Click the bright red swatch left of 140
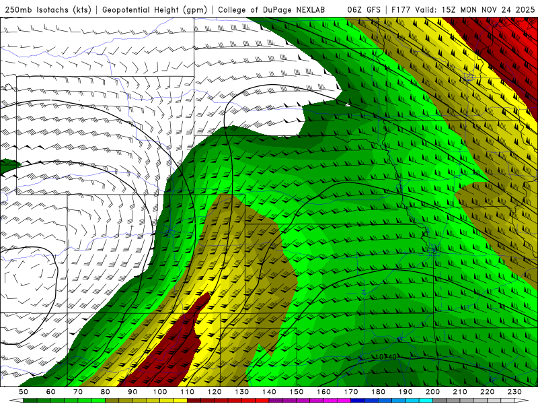The width and height of the screenshot is (538, 404). point(262,401)
